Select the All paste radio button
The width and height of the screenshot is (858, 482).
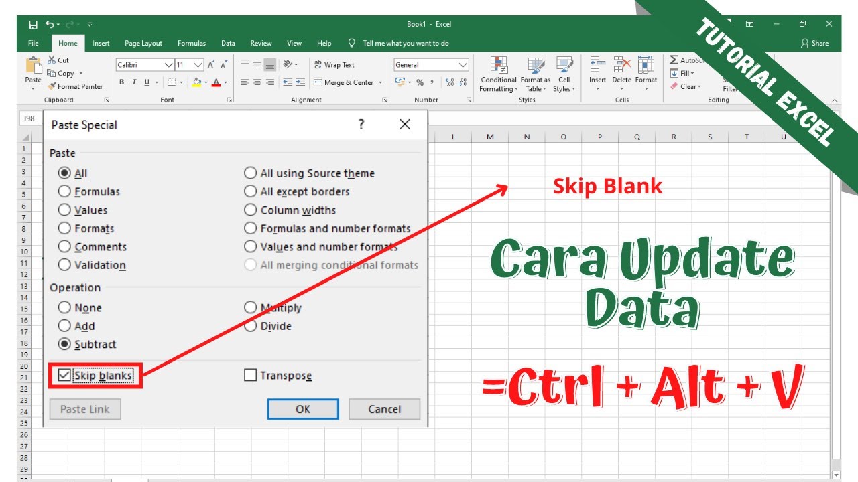point(64,173)
